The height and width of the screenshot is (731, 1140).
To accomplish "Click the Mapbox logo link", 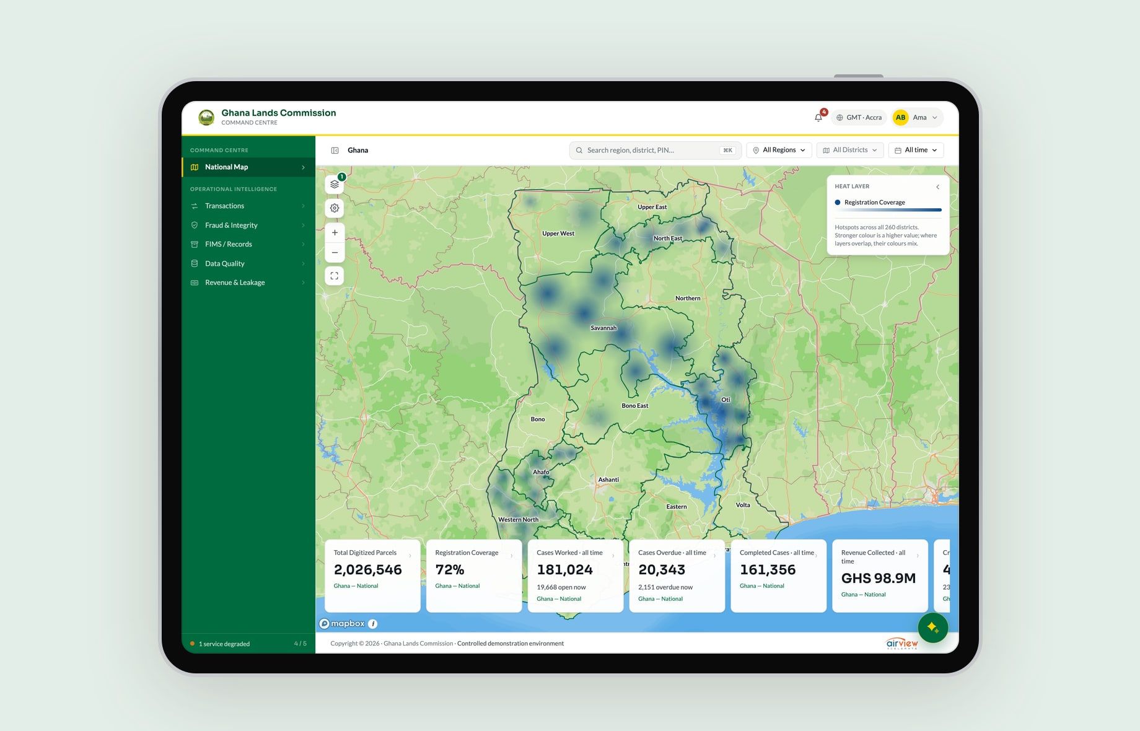I will tap(342, 624).
